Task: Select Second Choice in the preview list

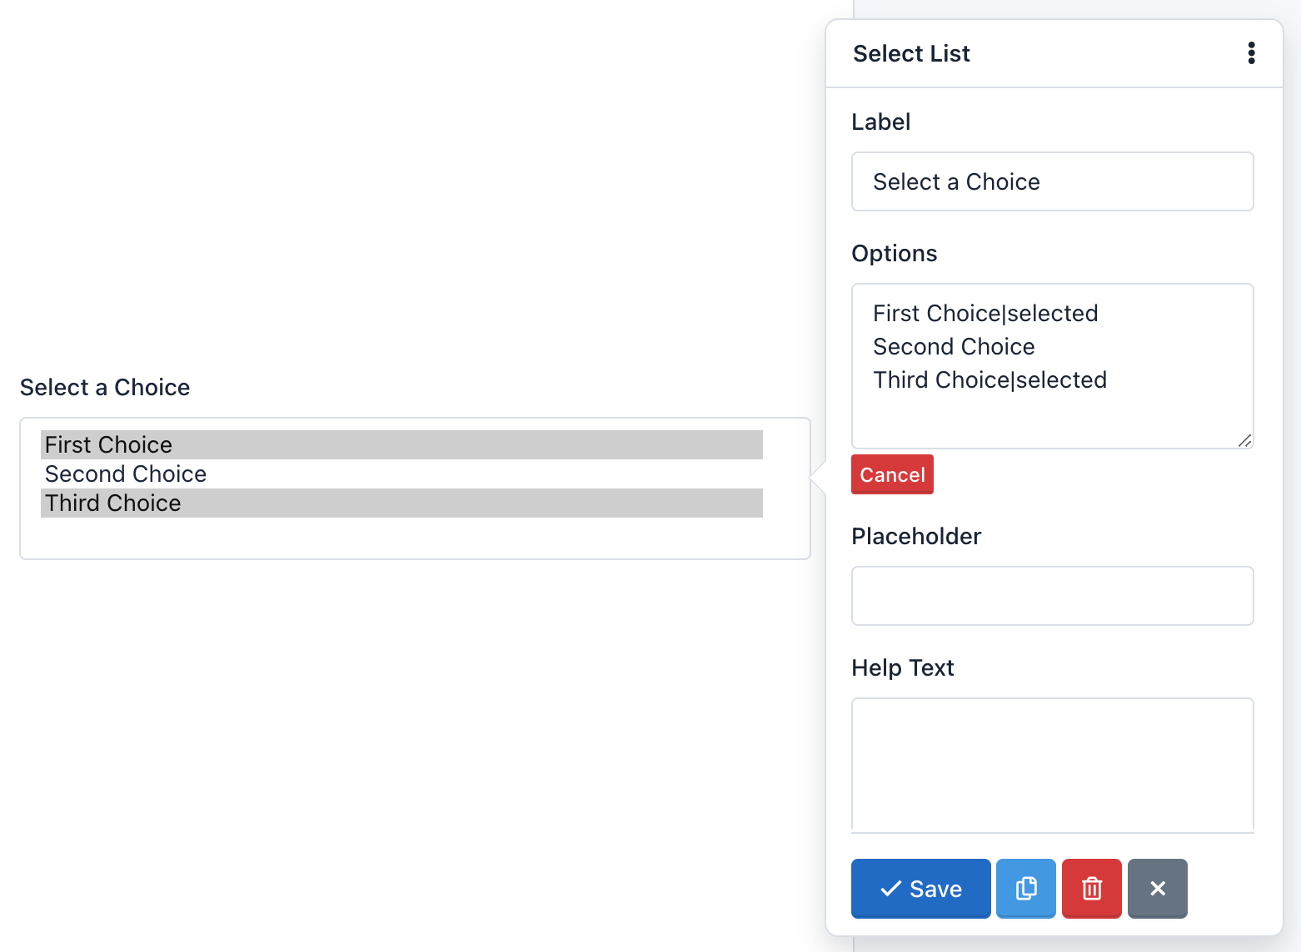Action: [x=402, y=474]
